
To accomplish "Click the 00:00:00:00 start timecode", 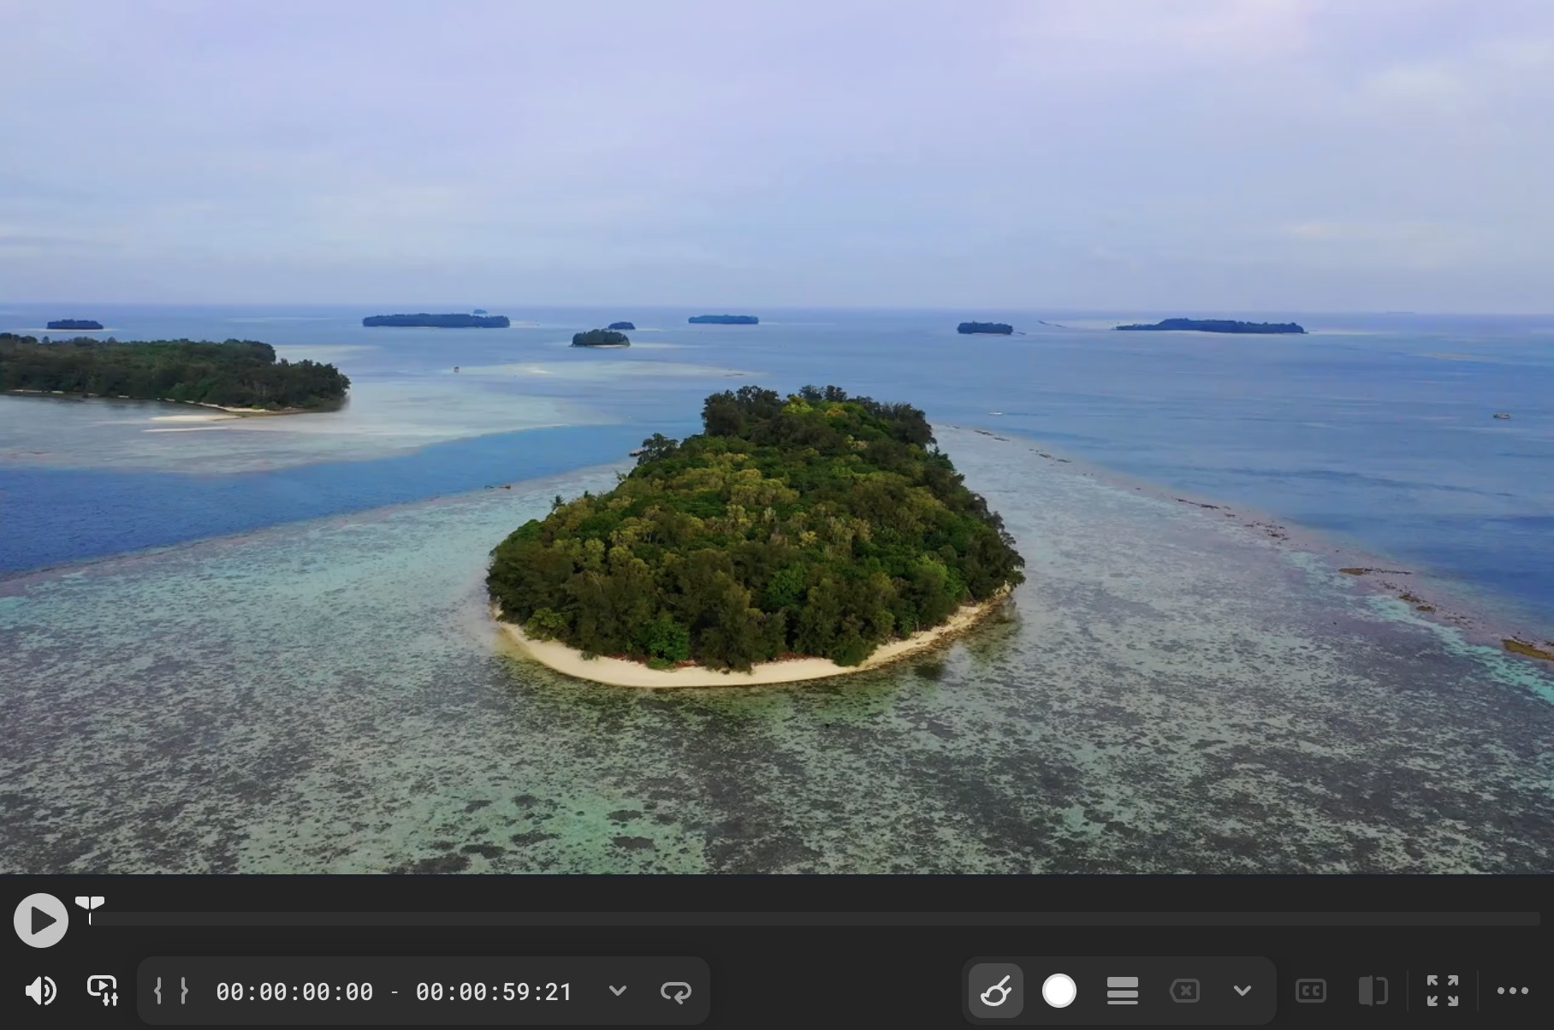I will [x=294, y=992].
